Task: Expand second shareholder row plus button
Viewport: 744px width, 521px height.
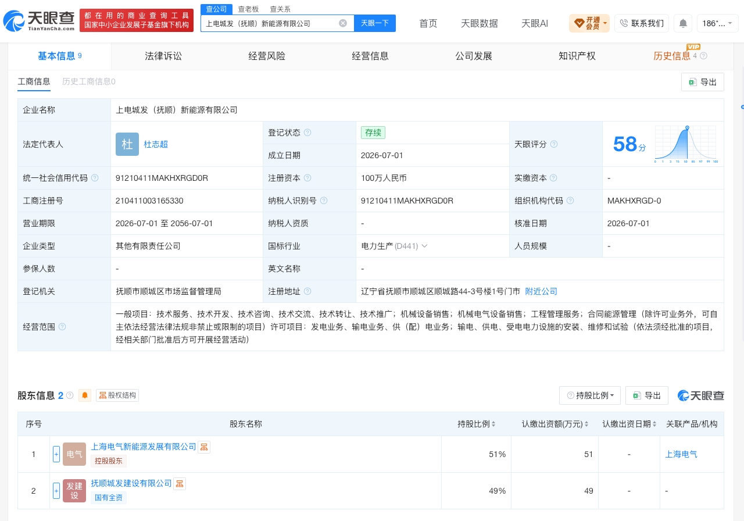Action: pos(56,491)
